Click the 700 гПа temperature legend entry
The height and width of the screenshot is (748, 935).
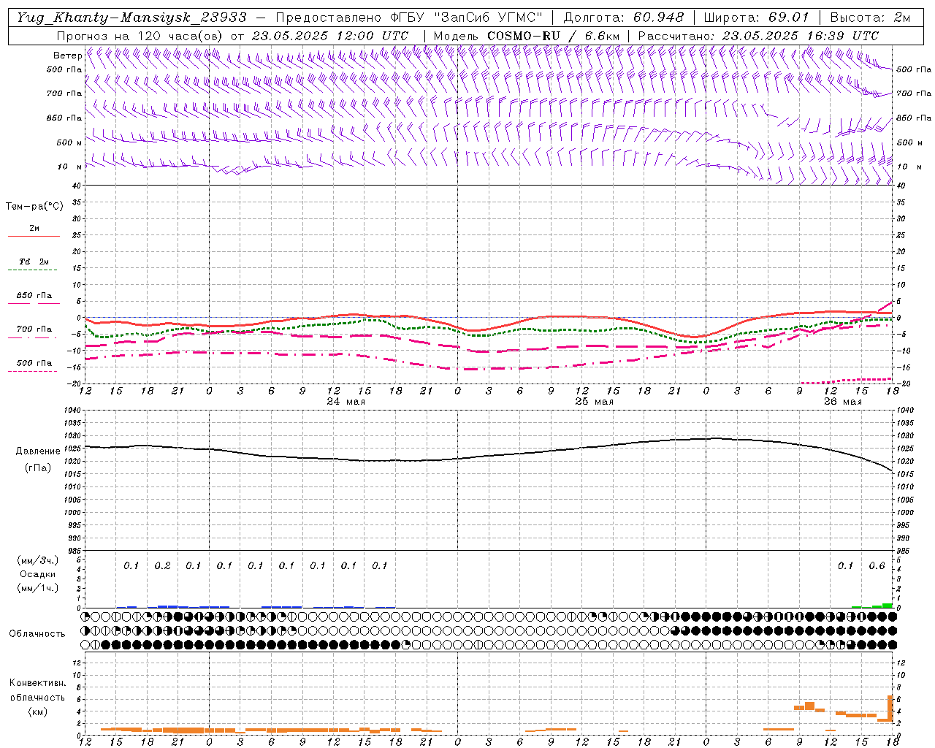point(34,329)
